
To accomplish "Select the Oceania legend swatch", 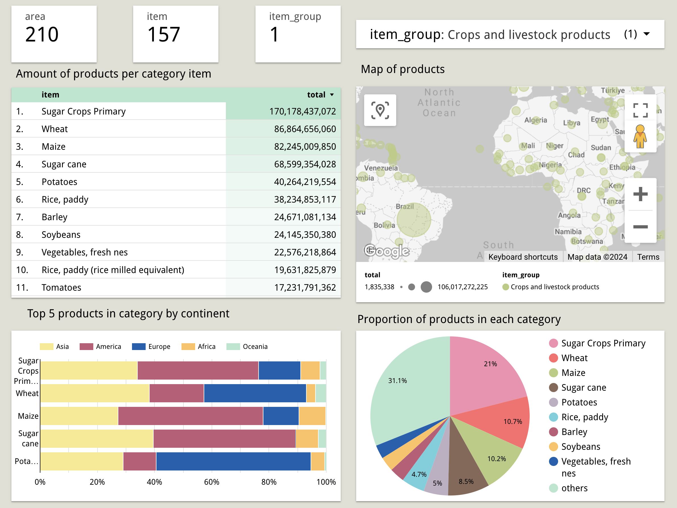I will [x=233, y=347].
